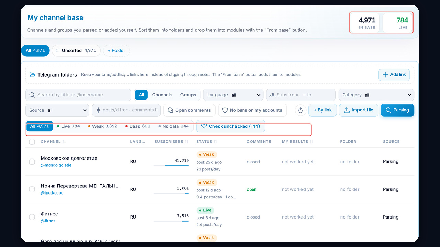Select the Ирина Переверзева row checkbox
This screenshot has height=247, width=440.
(x=32, y=189)
